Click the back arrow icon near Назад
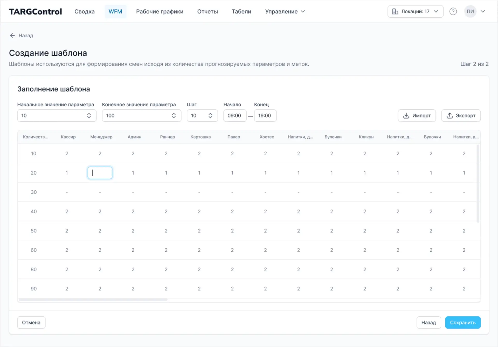 12,36
